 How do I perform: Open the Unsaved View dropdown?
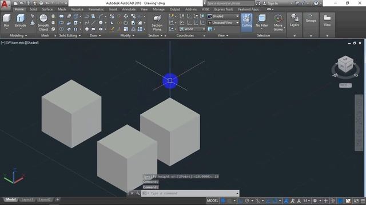[223, 23]
